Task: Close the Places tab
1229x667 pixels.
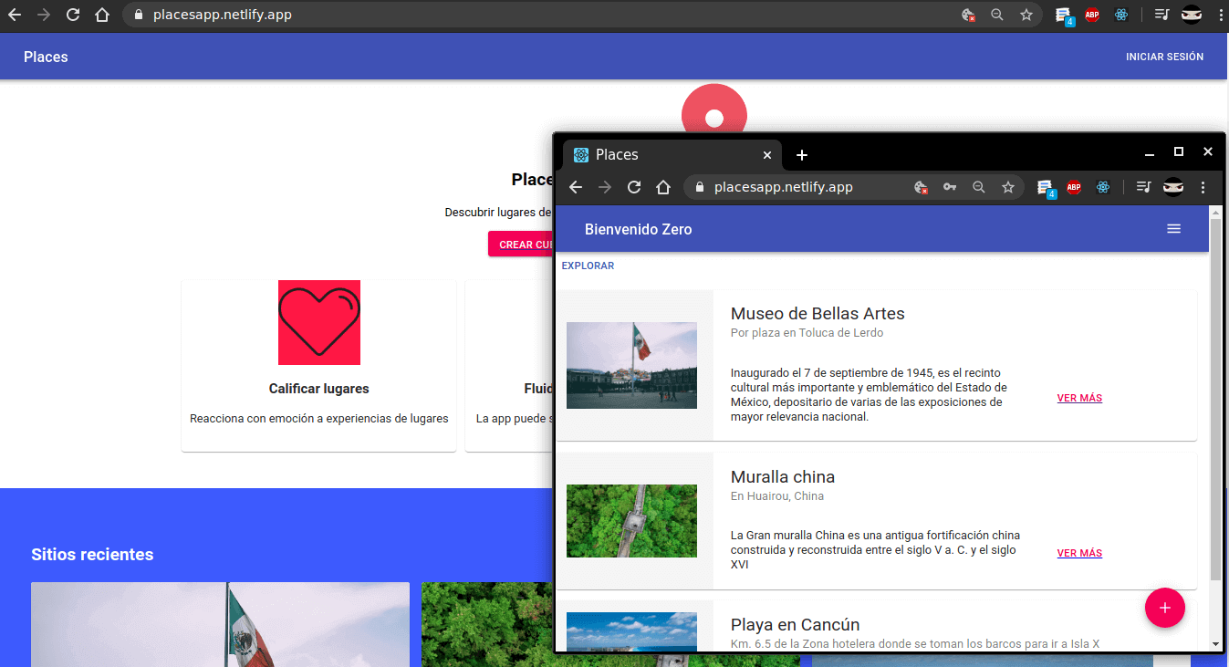Action: (767, 155)
